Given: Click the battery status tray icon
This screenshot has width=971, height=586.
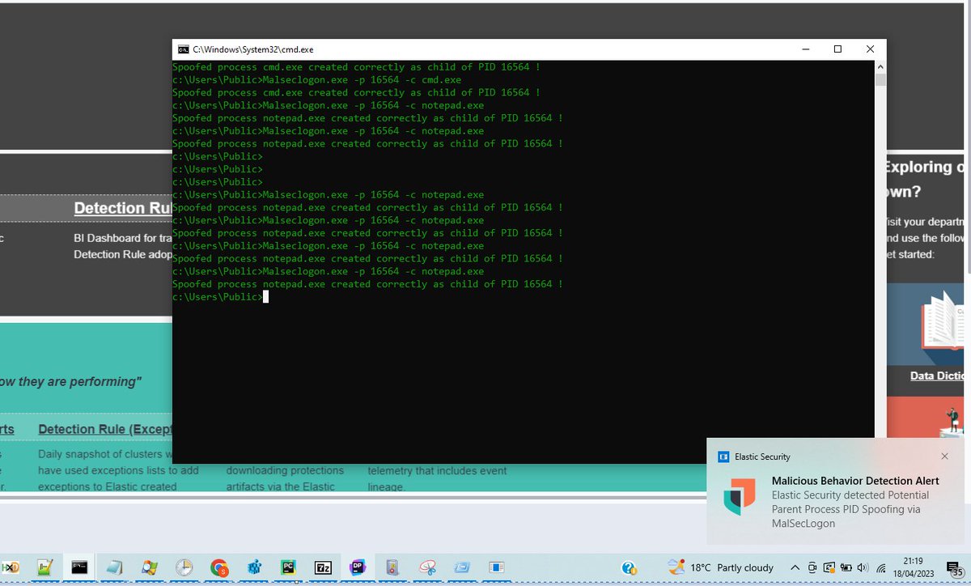Looking at the screenshot, I should (x=846, y=567).
